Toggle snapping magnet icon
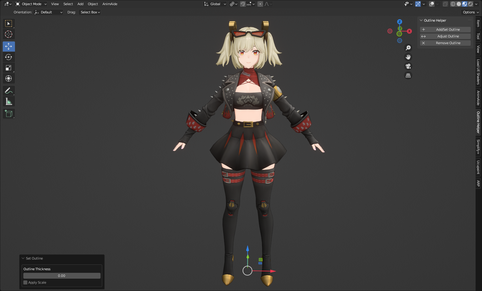The image size is (482, 291). click(x=243, y=4)
